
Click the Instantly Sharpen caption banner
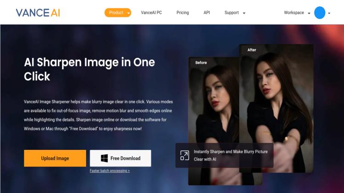coord(230,155)
